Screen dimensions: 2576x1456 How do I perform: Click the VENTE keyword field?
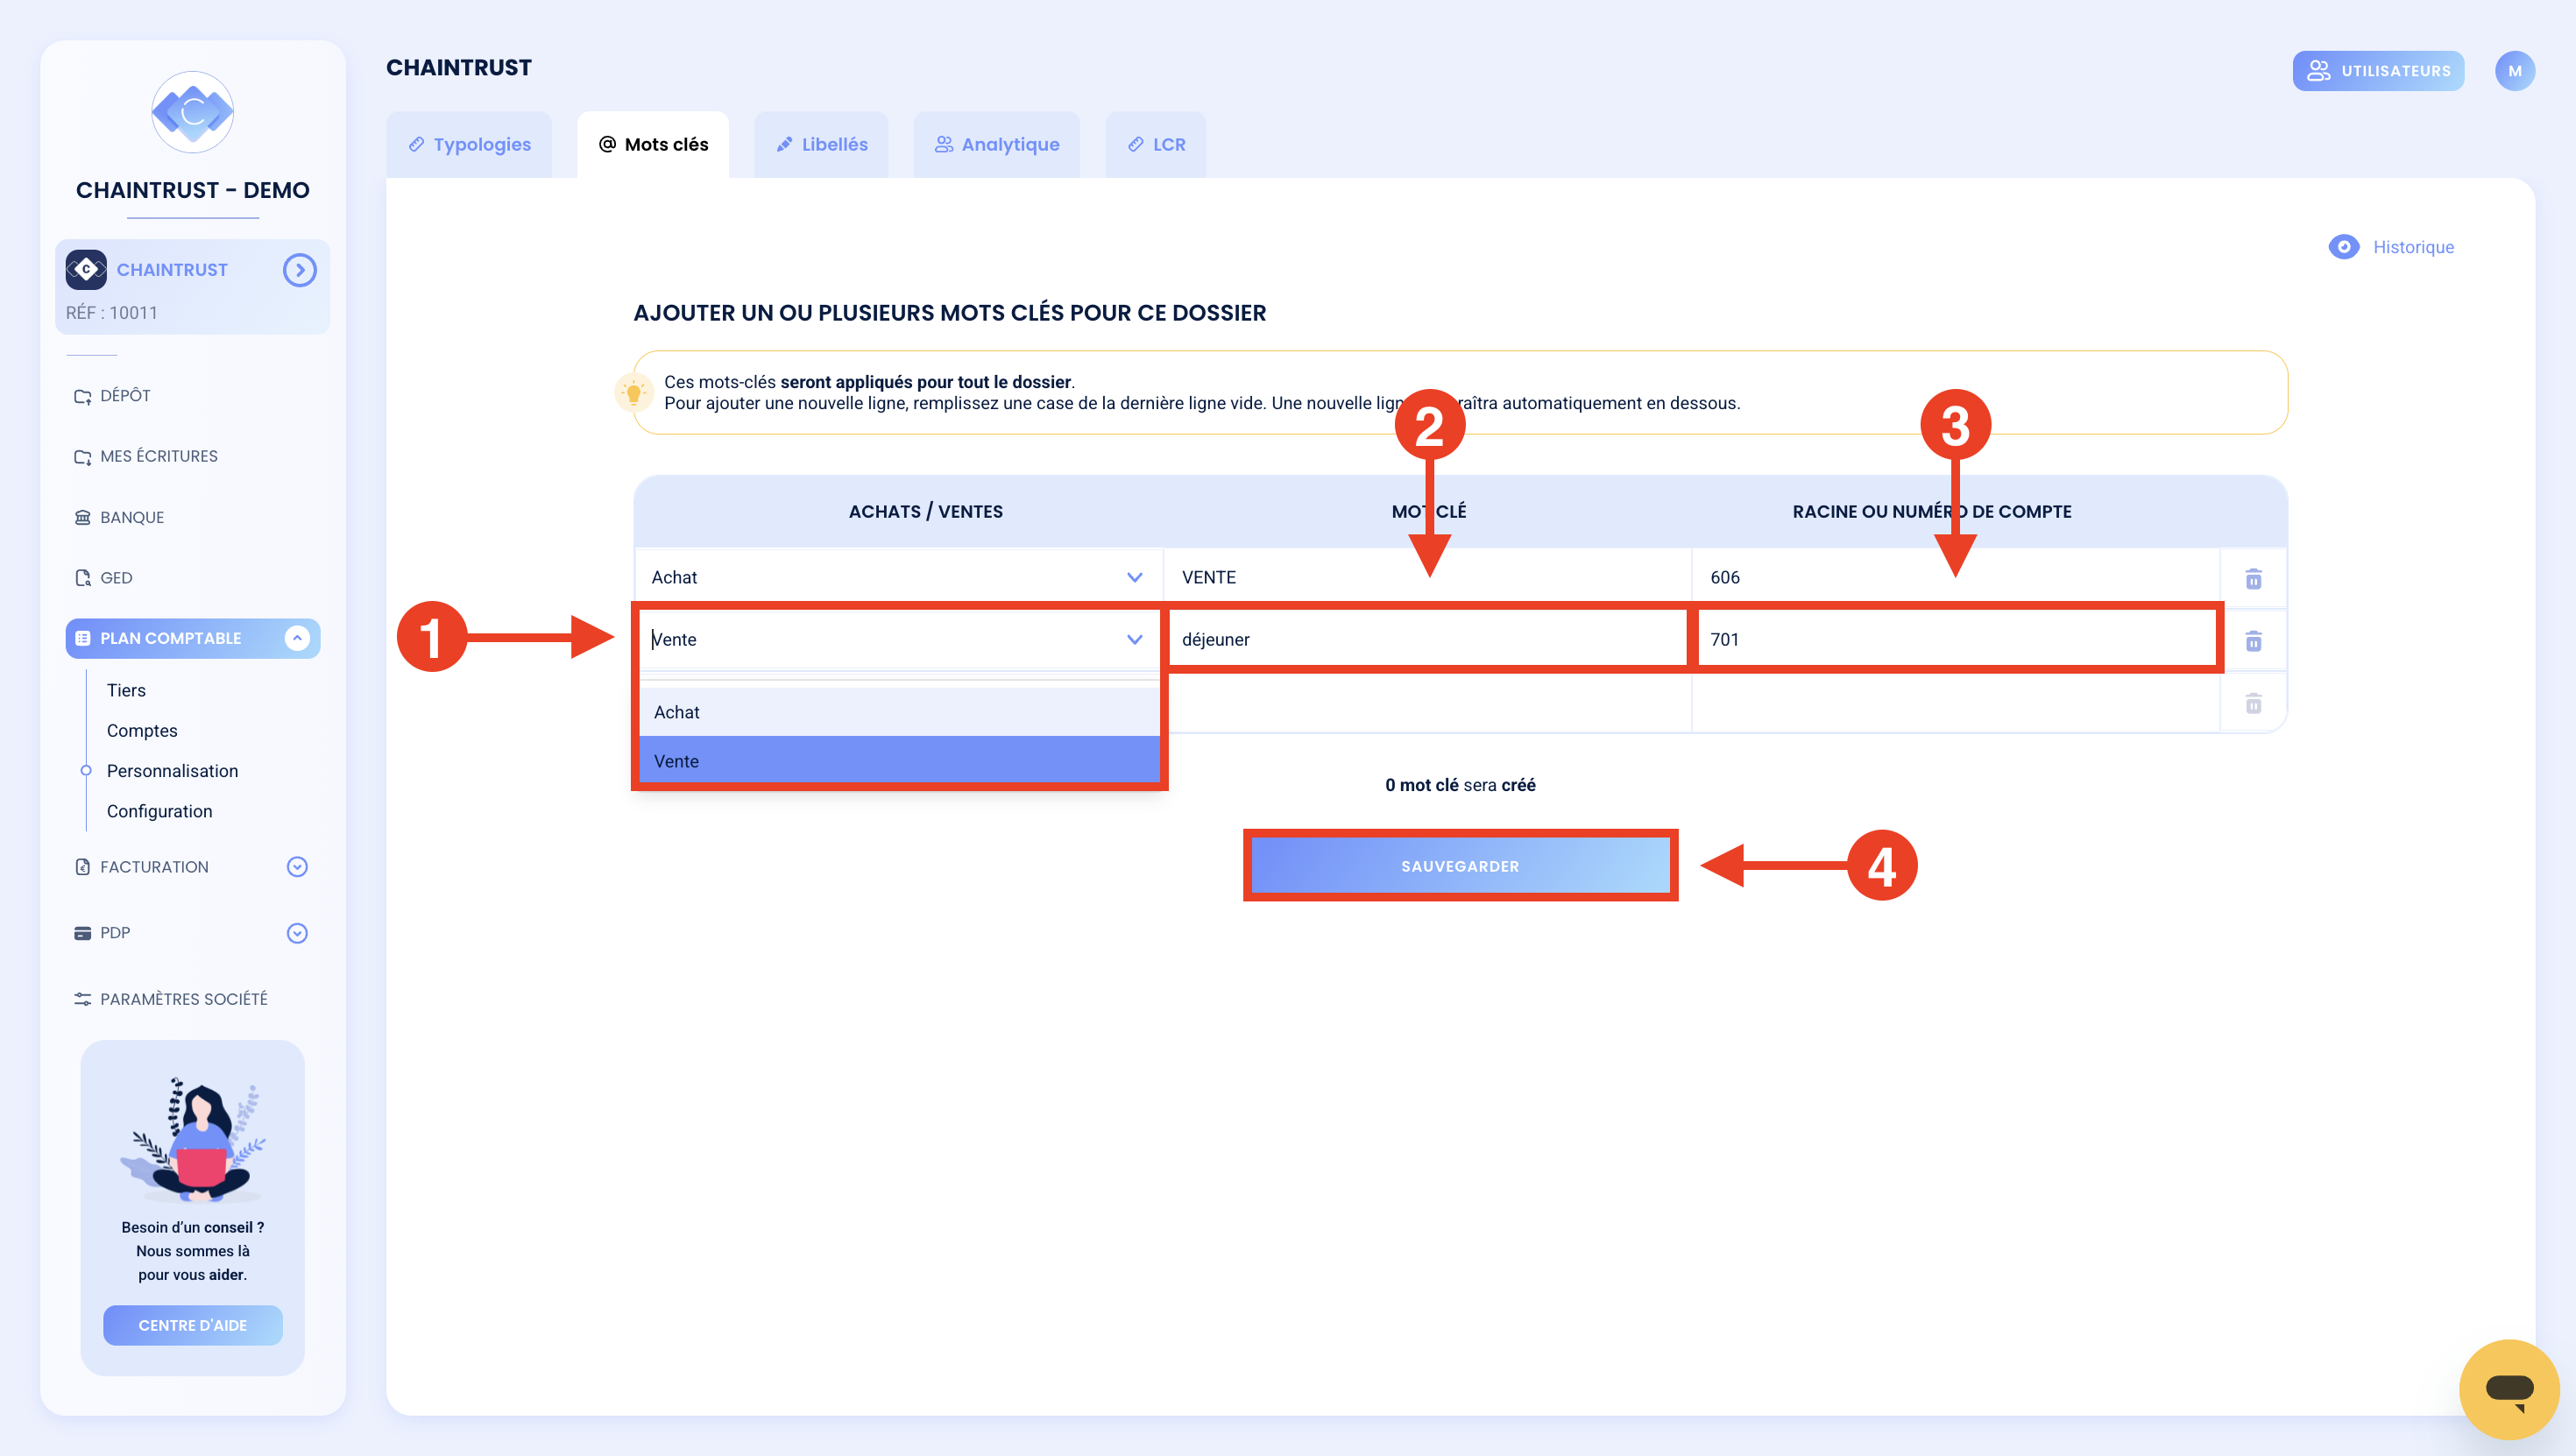tap(1427, 577)
